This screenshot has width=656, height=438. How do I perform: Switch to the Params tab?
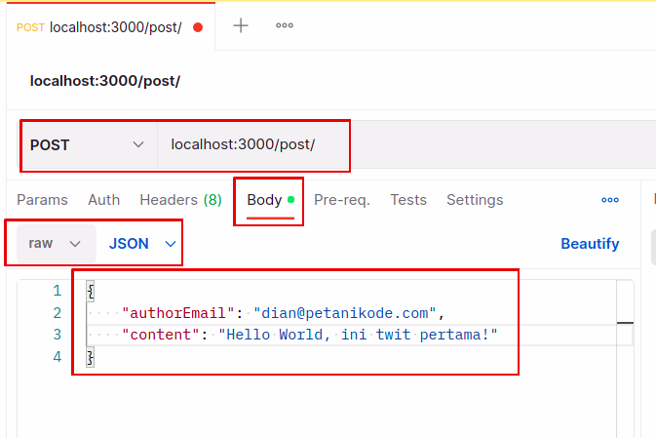pos(43,200)
